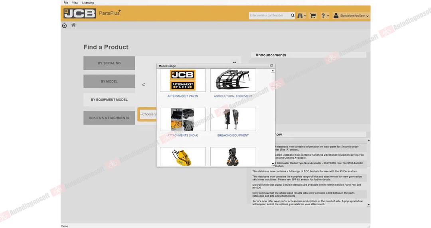Image resolution: width=431 pixels, height=228 pixels.
Task: Select the BY MODEL tab
Action: 109,81
